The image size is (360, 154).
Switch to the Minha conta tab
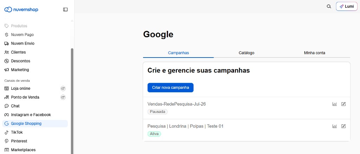(x=315, y=53)
